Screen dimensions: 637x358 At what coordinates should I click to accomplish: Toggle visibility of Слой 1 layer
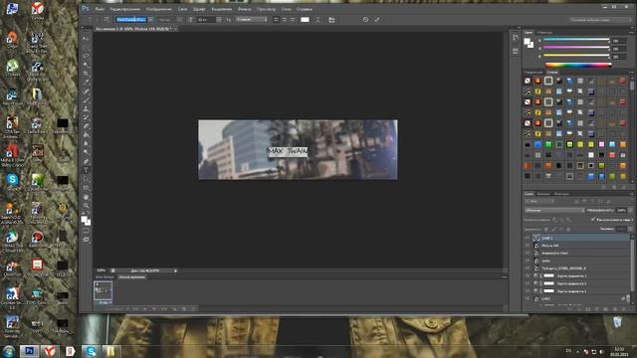click(x=528, y=238)
